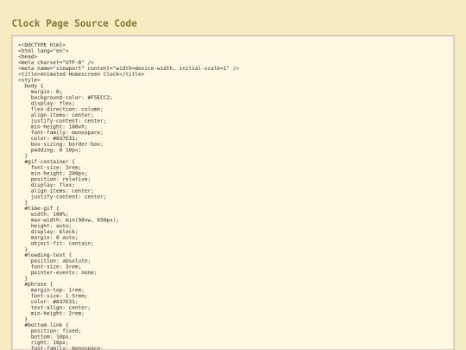Click the "body {" selector line
The image size is (466, 350).
[x=34, y=86]
